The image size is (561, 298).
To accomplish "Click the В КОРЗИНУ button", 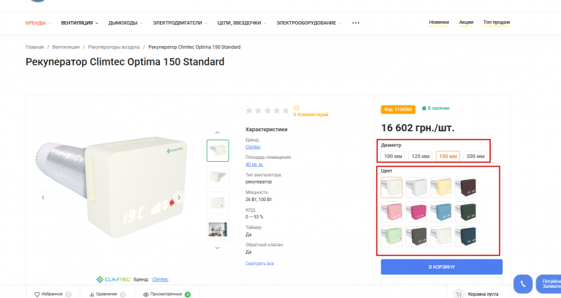I will tap(441, 267).
